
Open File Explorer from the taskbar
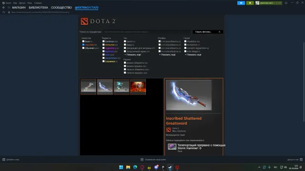(x=128, y=167)
